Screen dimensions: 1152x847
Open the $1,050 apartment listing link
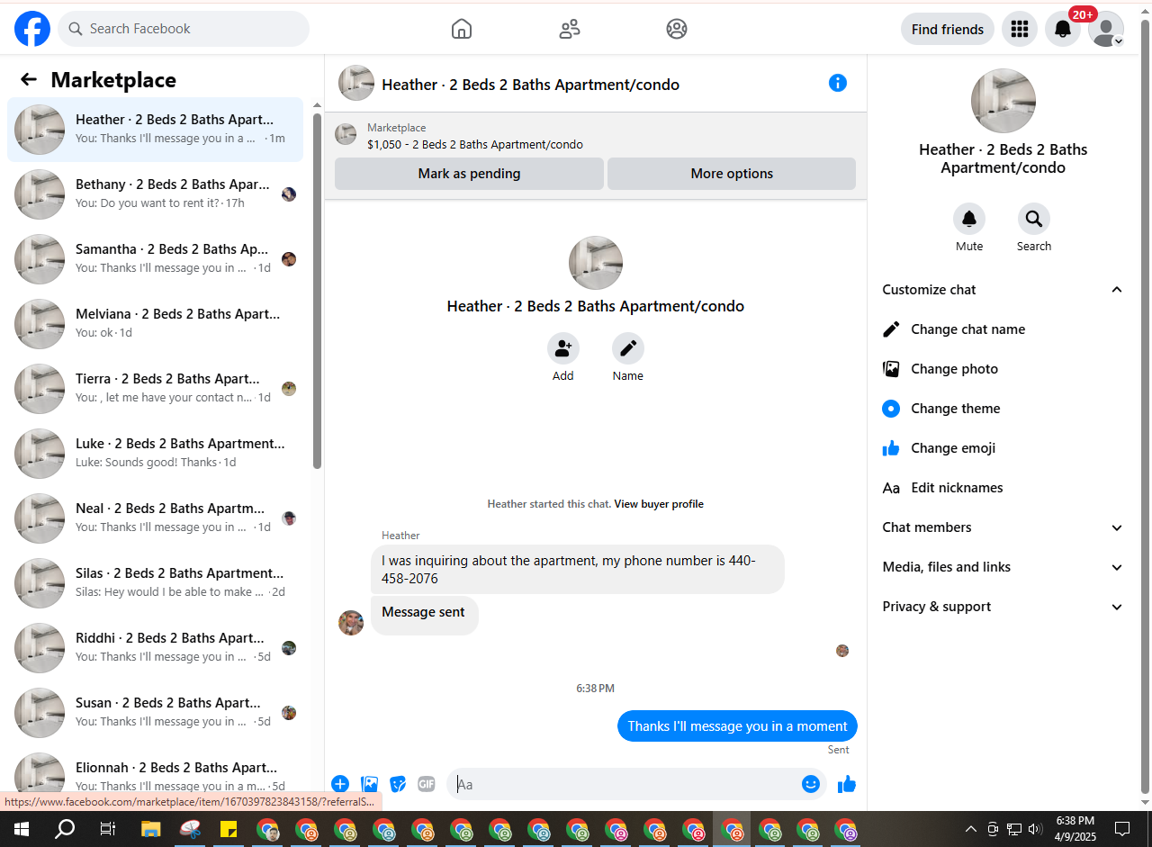coord(475,145)
